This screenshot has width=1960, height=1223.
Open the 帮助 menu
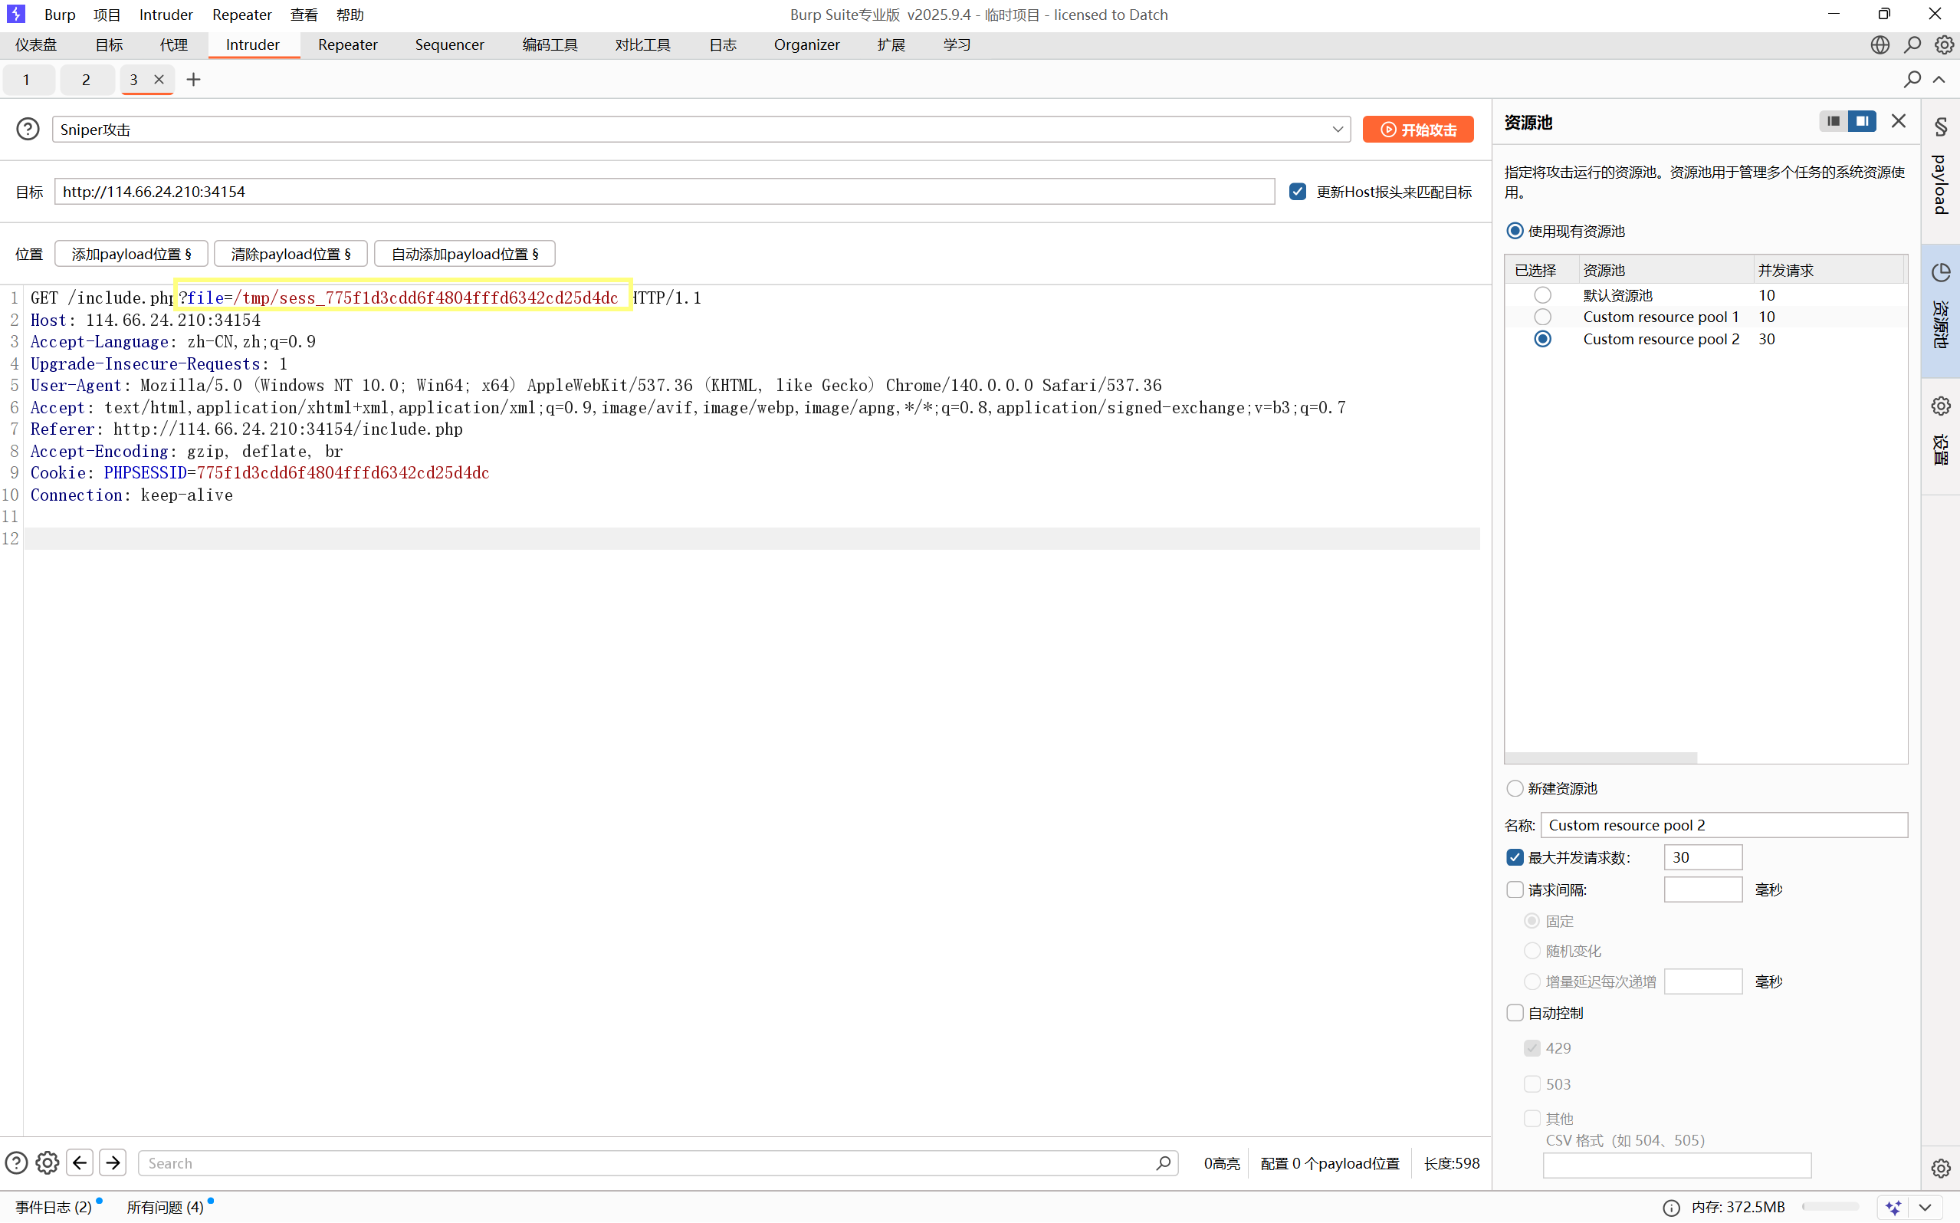click(x=350, y=15)
